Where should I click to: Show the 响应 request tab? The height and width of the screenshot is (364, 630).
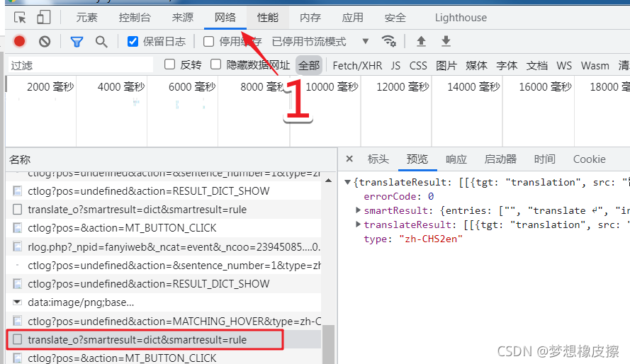click(x=456, y=159)
